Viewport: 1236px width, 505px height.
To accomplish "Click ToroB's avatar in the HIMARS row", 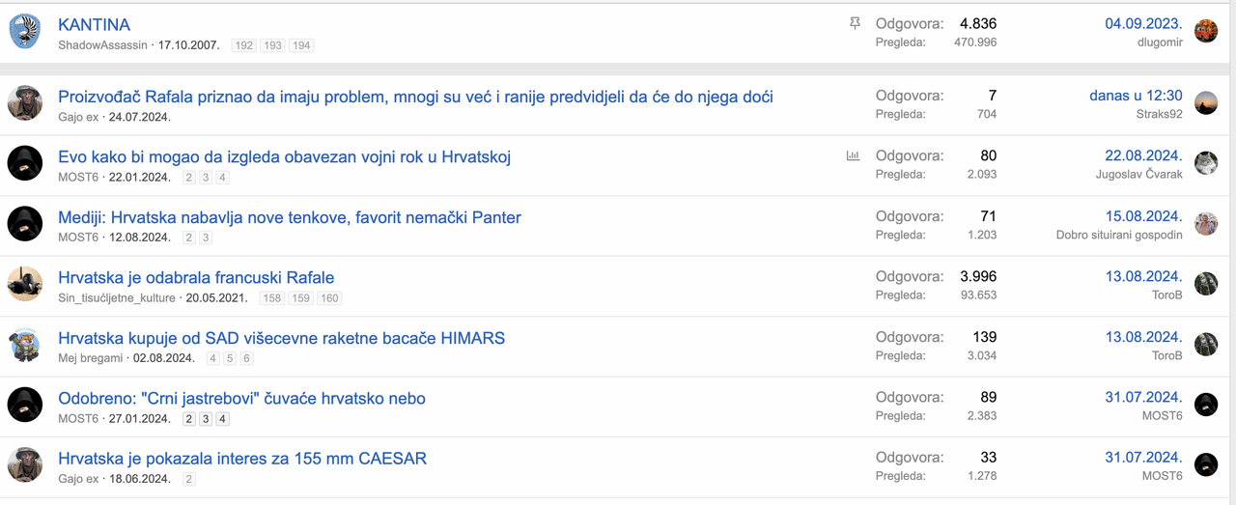I will (1206, 345).
